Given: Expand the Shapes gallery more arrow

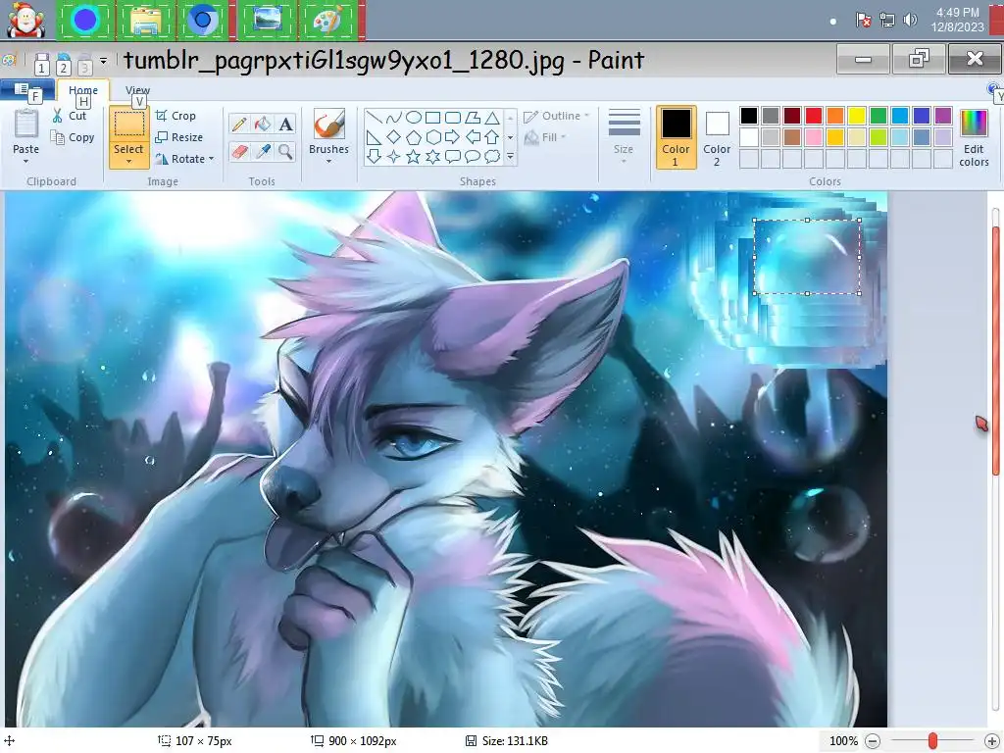Looking at the screenshot, I should 510,156.
